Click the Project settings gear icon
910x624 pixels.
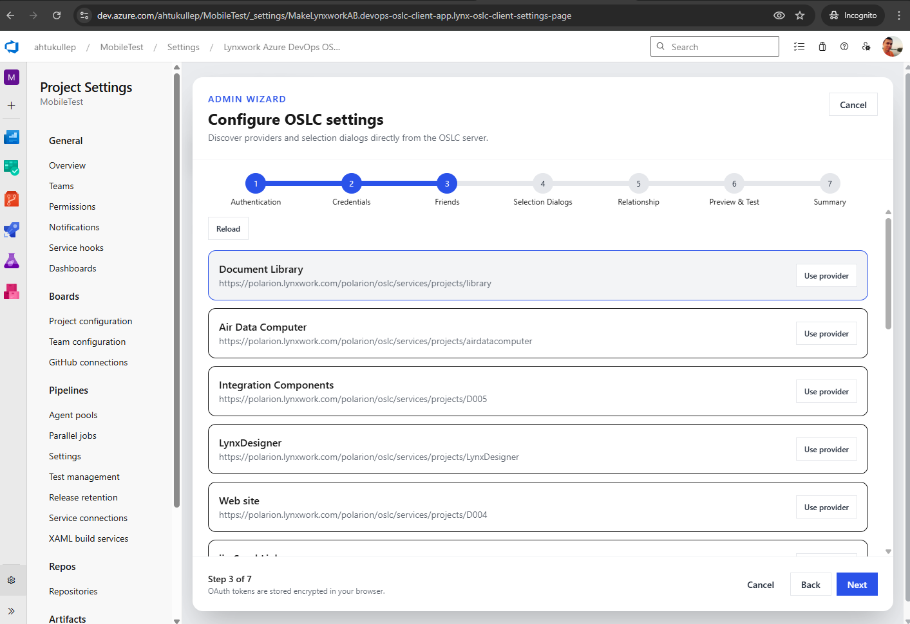[x=12, y=580]
